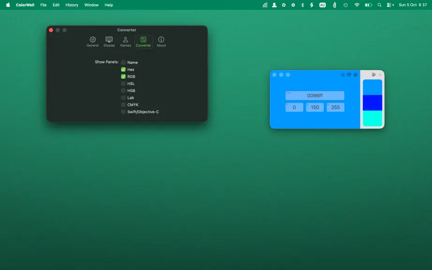Click the S-shaped menu bar icon
Viewport: 432px width, 270px height.
[311, 5]
